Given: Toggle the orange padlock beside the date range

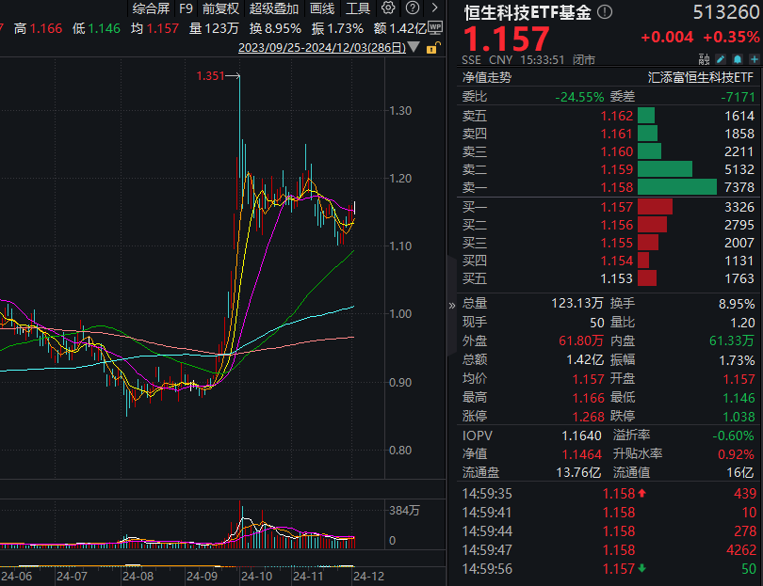Looking at the screenshot, I should [433, 46].
